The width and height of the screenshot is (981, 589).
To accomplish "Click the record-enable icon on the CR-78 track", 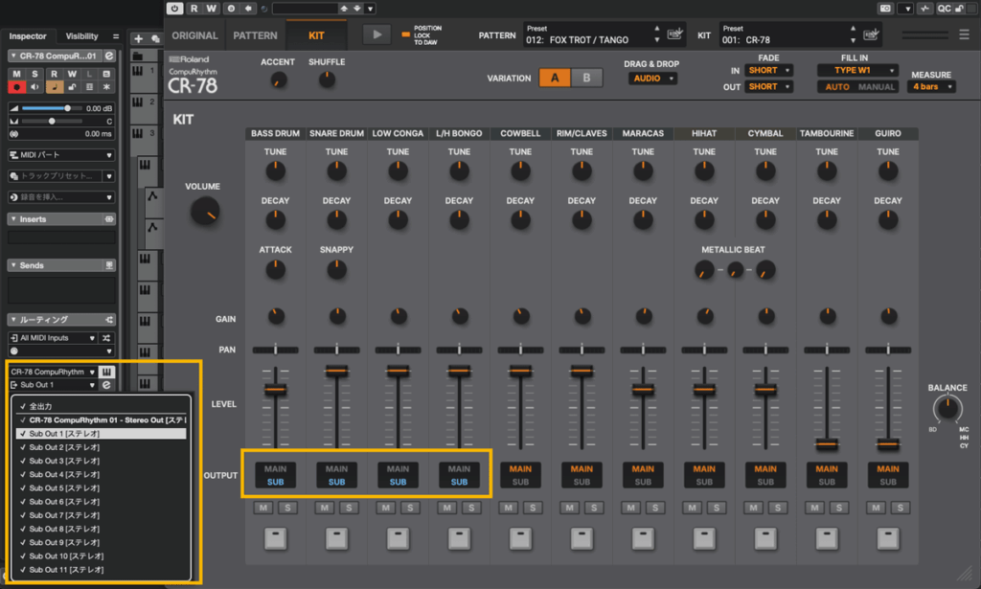I will click(16, 87).
